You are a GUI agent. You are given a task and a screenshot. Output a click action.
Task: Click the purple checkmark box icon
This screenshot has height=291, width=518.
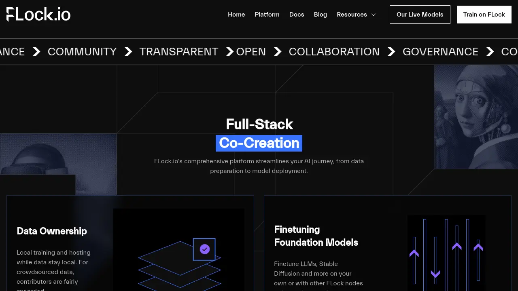tap(204, 249)
